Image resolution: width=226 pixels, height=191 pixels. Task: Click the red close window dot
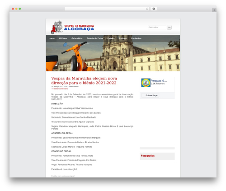(13, 9)
